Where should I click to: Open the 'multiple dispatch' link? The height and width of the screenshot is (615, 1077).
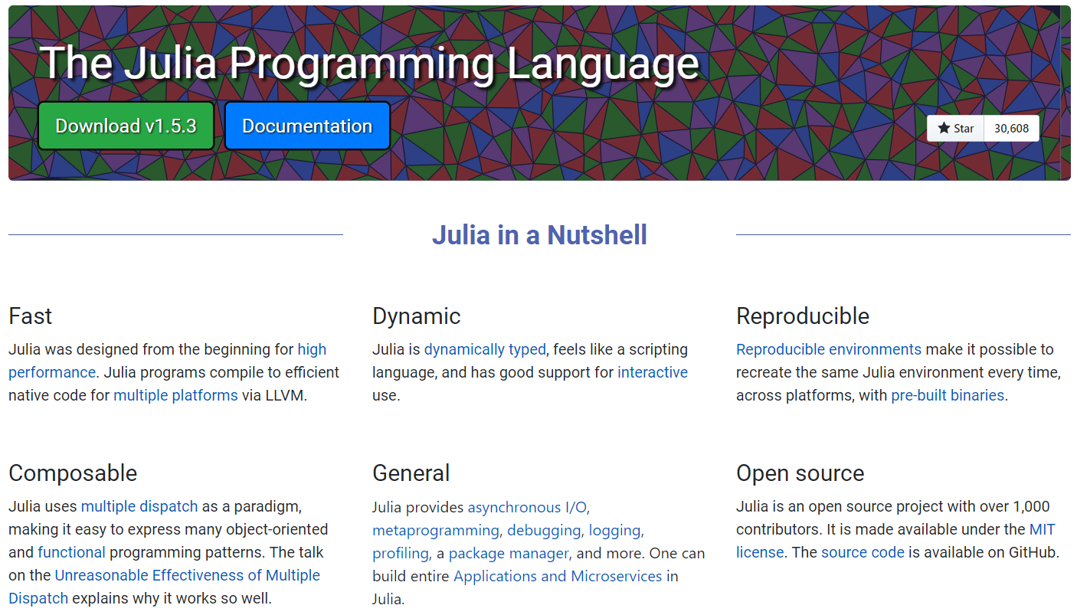pyautogui.click(x=139, y=506)
